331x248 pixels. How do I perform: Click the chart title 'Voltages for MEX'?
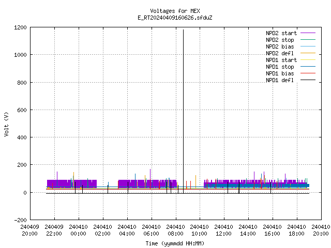pos(175,11)
